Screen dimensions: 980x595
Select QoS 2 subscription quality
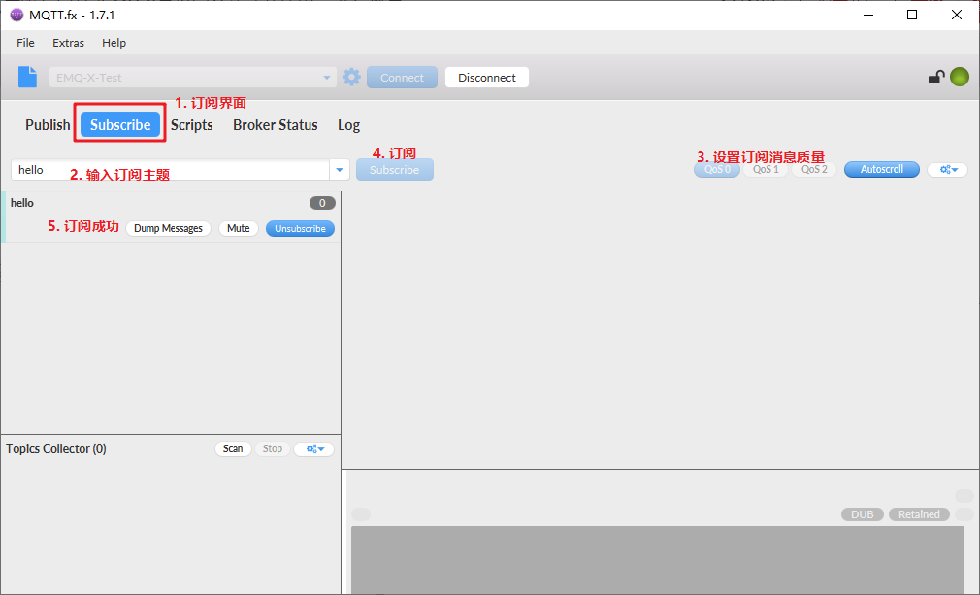point(814,169)
